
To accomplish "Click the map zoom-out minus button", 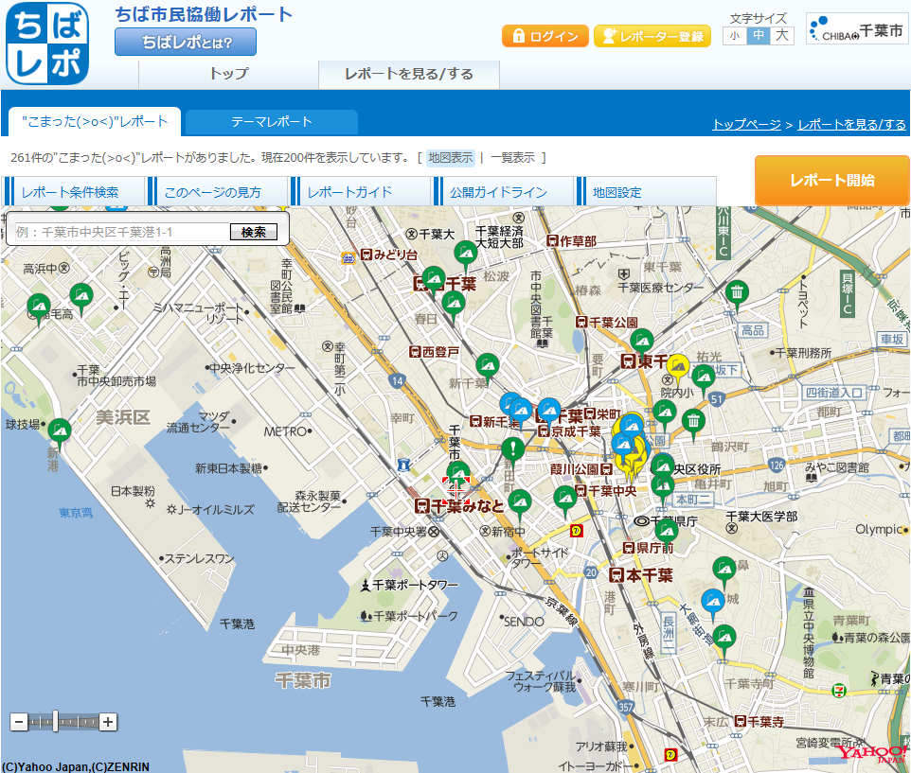I will [19, 722].
